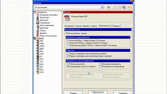Click the Сохранение floppy icon
Screen dimensions: 167x94
coord(38,23)
